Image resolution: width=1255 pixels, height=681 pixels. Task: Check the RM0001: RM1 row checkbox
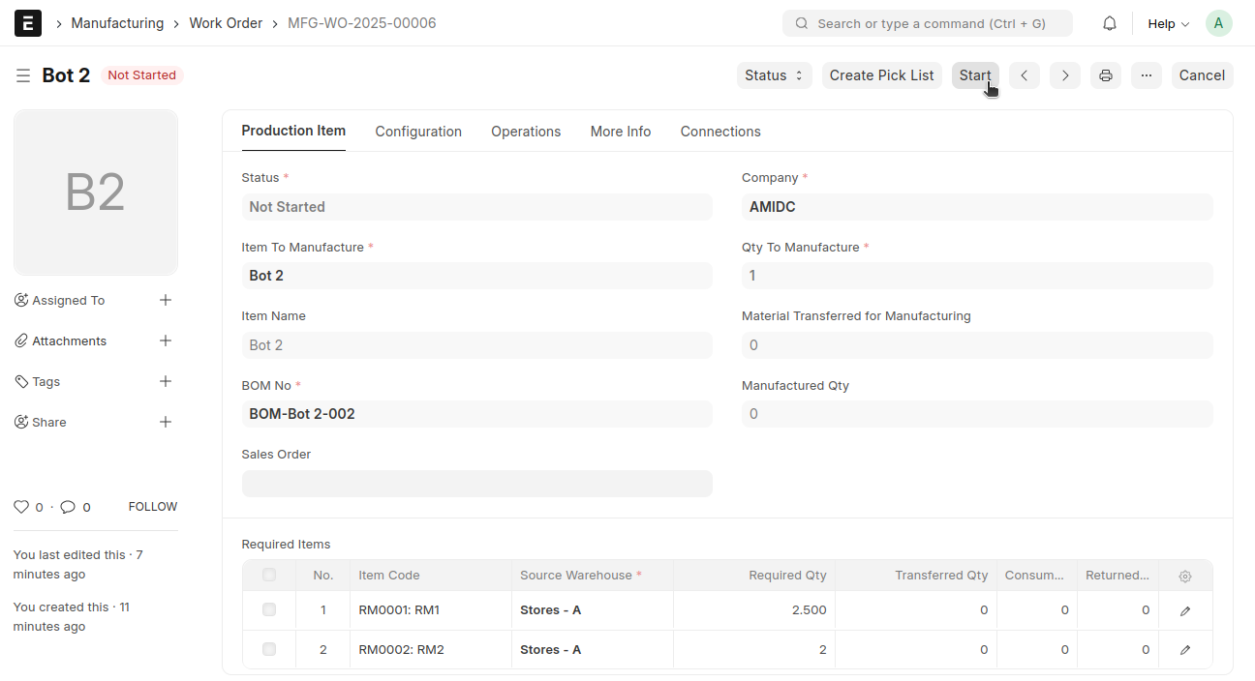tap(269, 609)
